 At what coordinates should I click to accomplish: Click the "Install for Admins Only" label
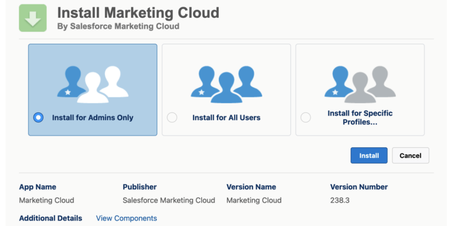click(x=92, y=117)
